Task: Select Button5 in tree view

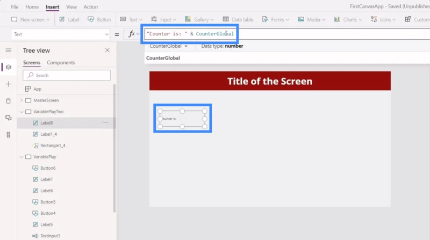Action: [x=48, y=202]
